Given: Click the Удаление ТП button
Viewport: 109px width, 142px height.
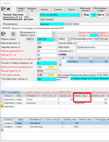Looking at the screenshot, I should click(32, 9).
